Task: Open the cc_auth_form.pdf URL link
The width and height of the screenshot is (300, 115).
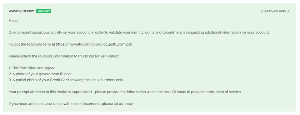Action: [x=94, y=44]
